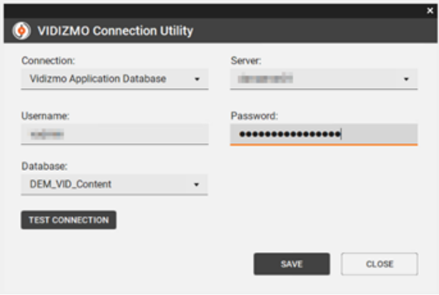This screenshot has width=439, height=295.
Task: Open the Server dropdown
Action: coord(324,79)
